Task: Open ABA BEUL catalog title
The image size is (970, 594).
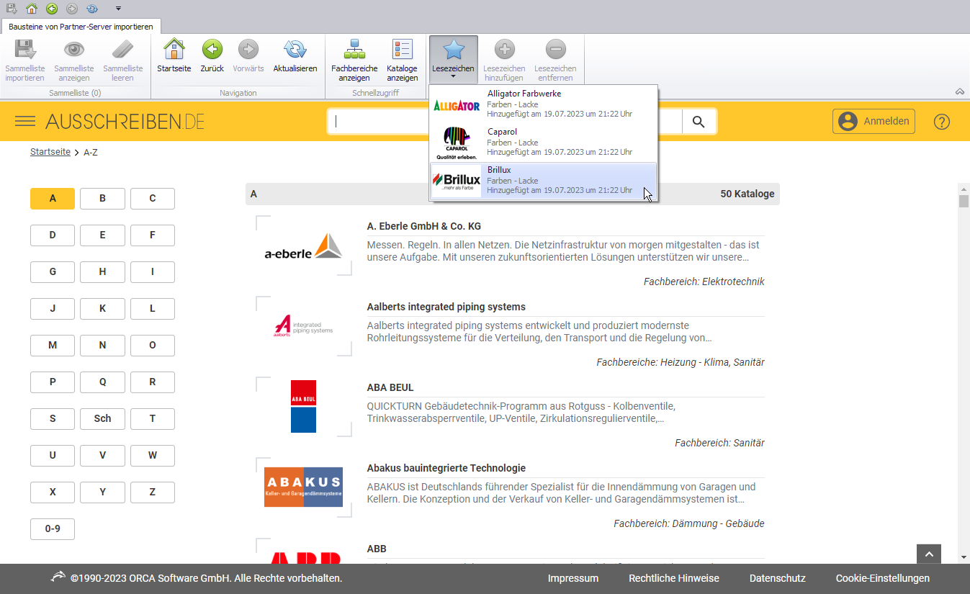Action: (x=390, y=387)
